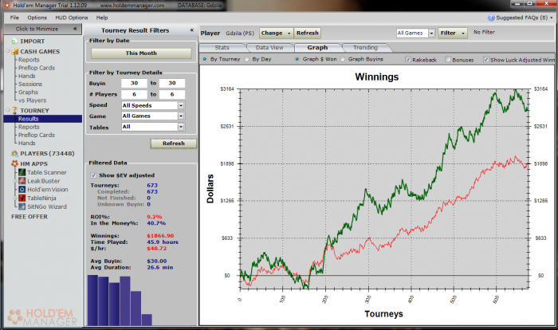Image resolution: width=558 pixels, height=330 pixels.
Task: Click the HM Apps icon
Action: pyautogui.click(x=14, y=163)
